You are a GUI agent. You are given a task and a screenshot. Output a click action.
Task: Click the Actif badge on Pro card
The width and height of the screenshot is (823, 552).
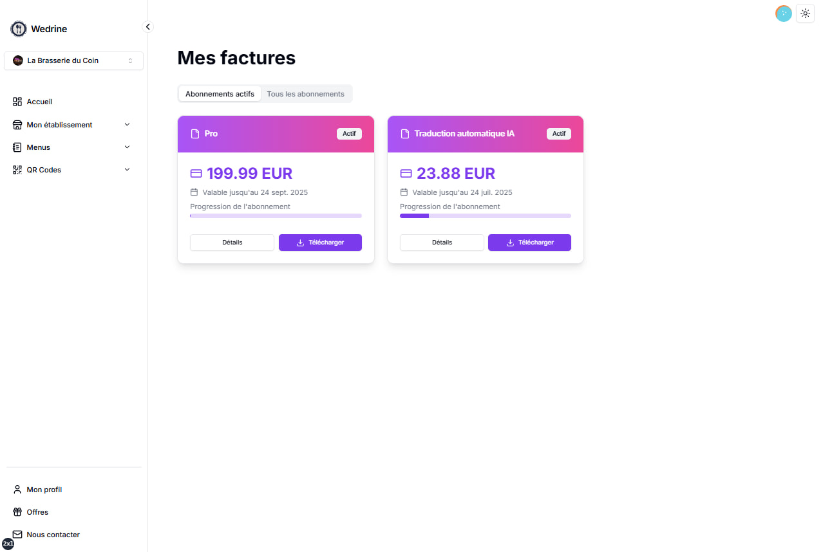(349, 134)
